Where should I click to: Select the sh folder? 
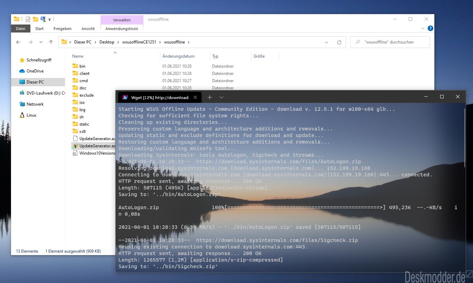point(82,117)
